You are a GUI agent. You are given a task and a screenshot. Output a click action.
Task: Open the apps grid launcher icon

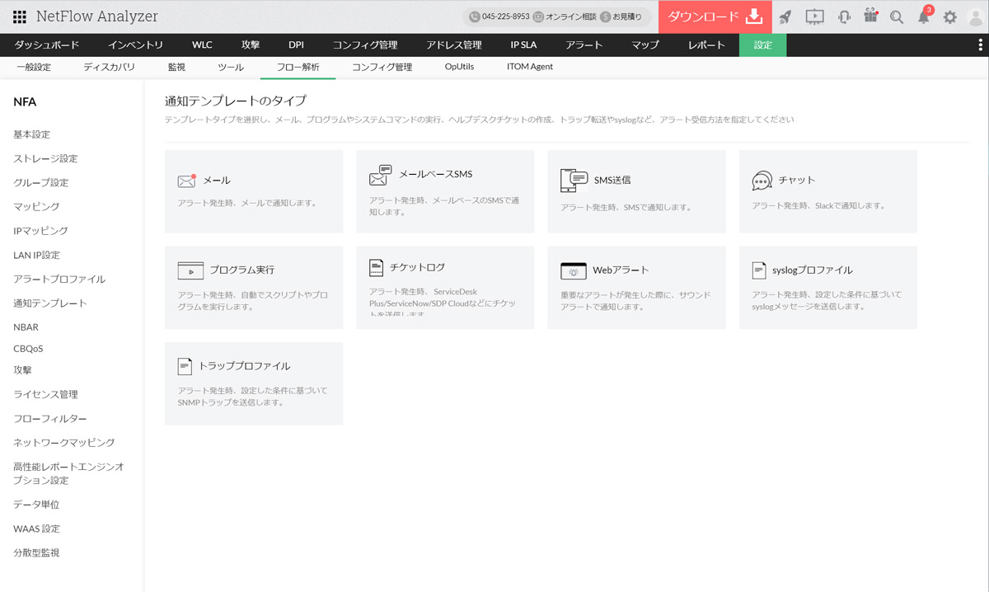(x=19, y=16)
